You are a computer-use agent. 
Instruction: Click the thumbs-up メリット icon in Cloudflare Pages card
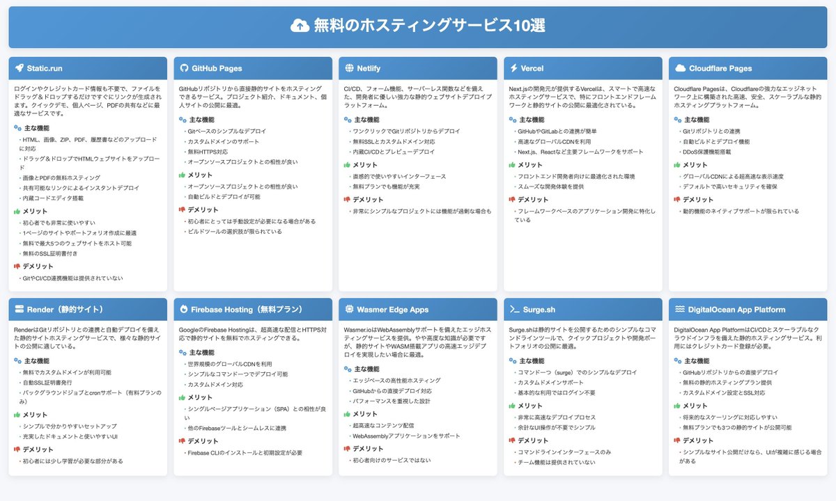[679, 165]
